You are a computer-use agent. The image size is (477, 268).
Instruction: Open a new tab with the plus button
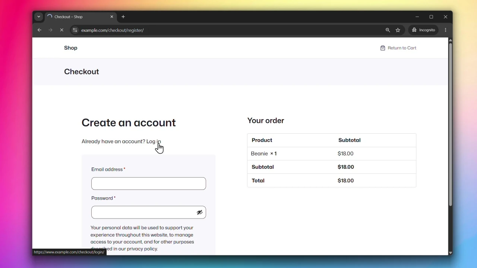[x=123, y=17]
